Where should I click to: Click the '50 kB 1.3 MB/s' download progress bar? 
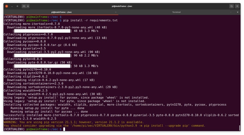click(42, 66)
